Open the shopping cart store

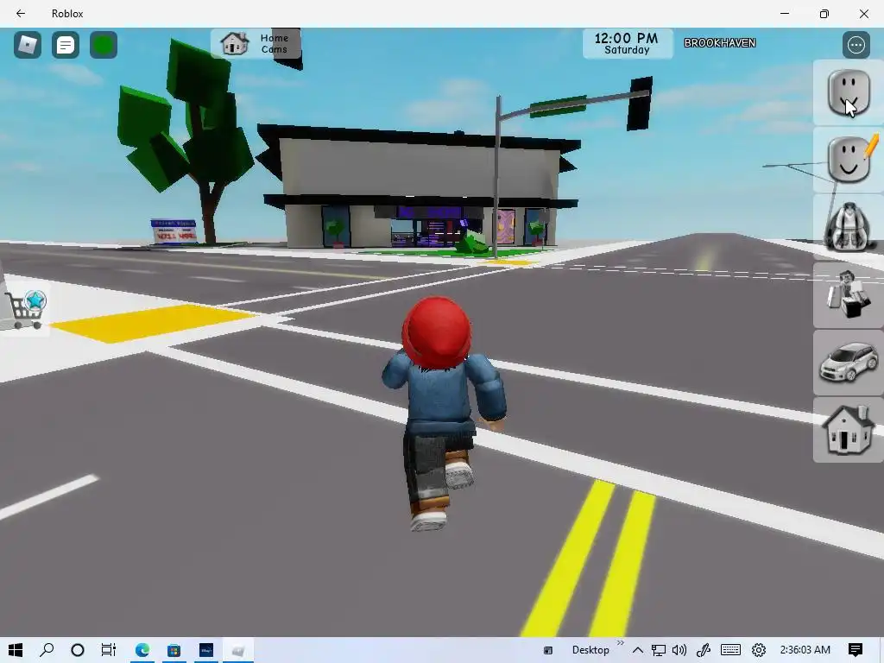tap(25, 310)
